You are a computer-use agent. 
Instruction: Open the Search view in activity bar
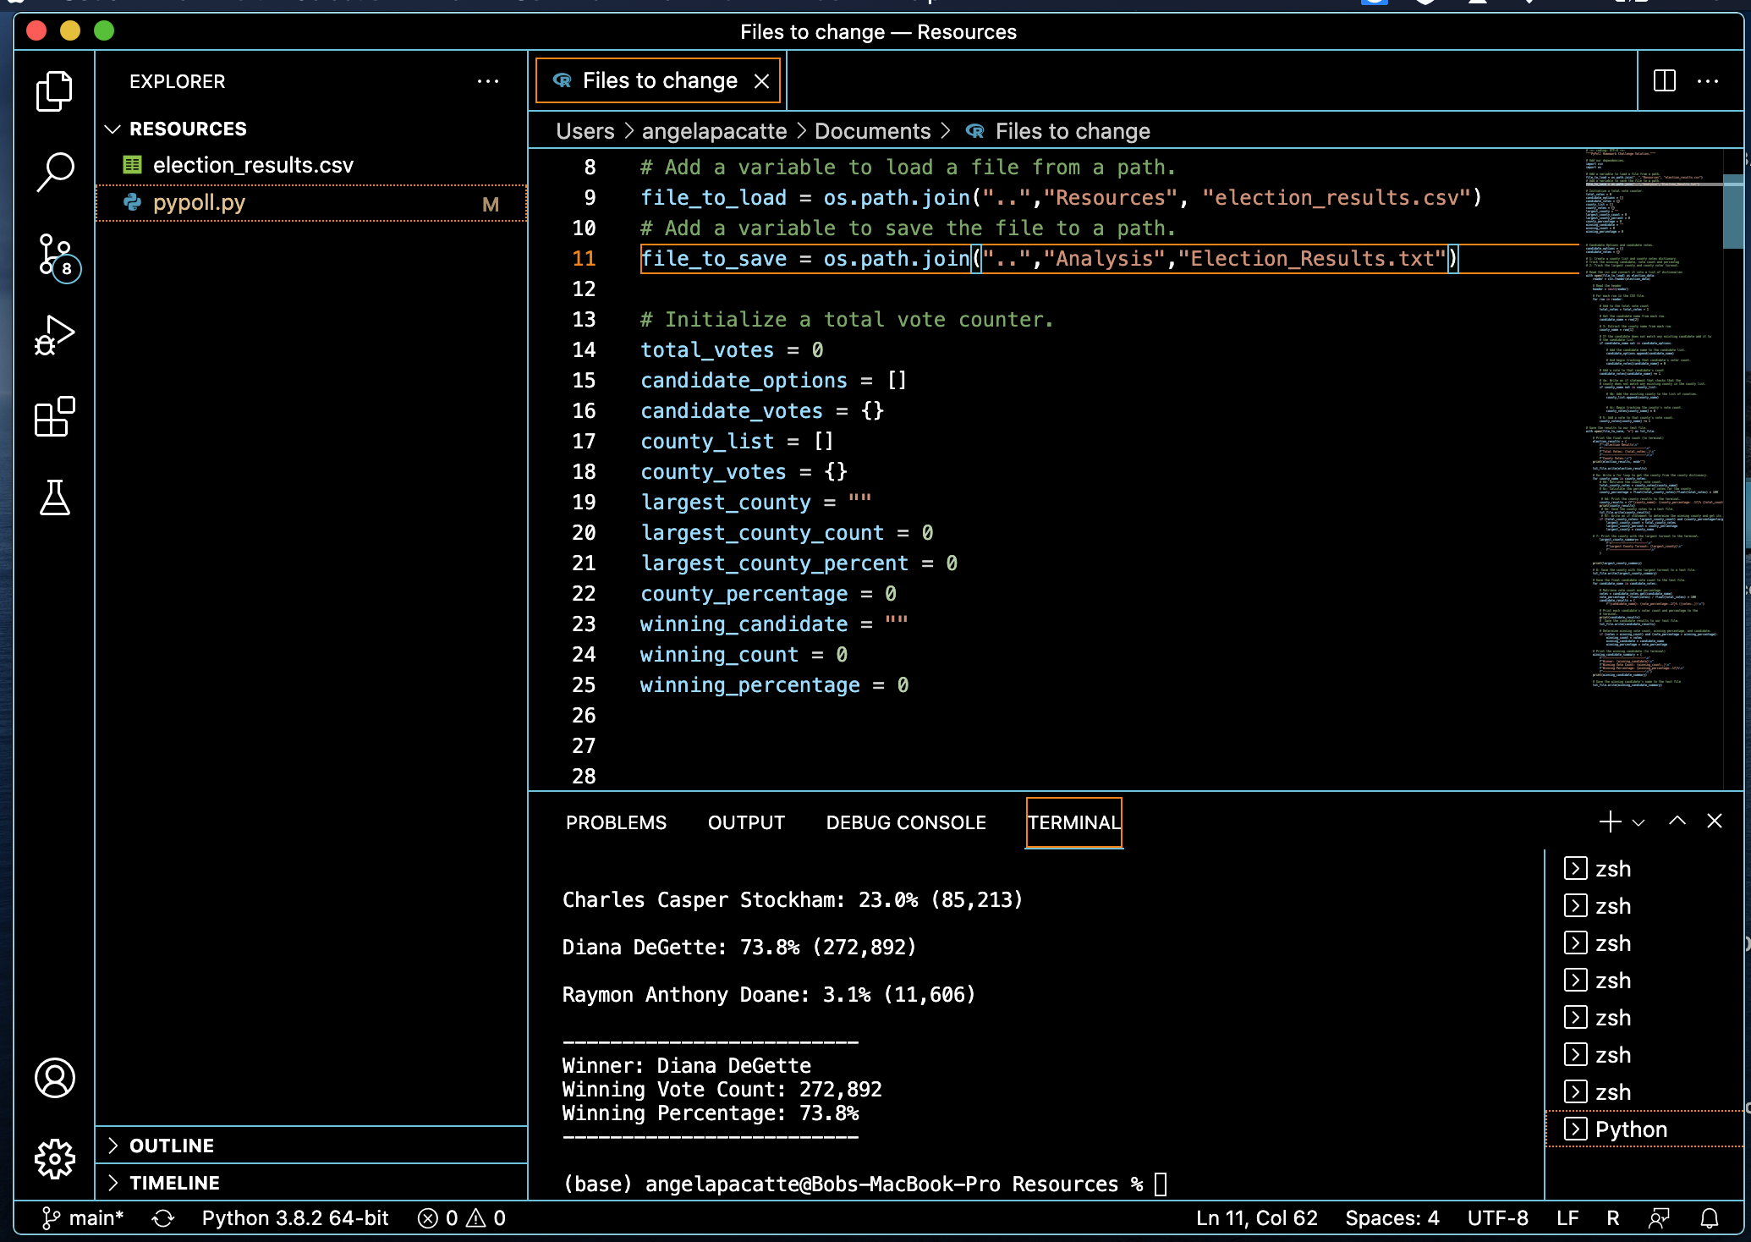(x=54, y=172)
